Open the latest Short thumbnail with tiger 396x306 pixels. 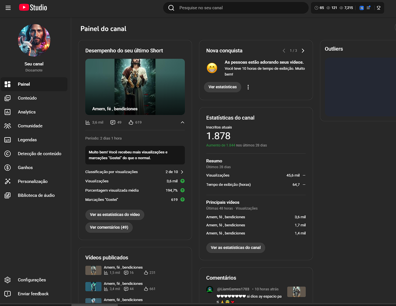click(x=135, y=87)
